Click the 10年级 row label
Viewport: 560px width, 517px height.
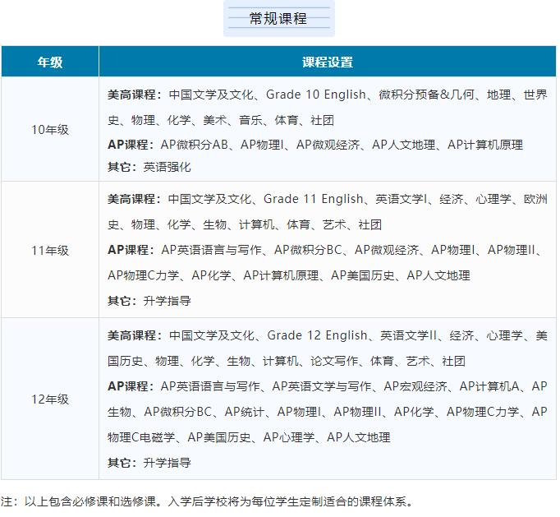tap(49, 129)
